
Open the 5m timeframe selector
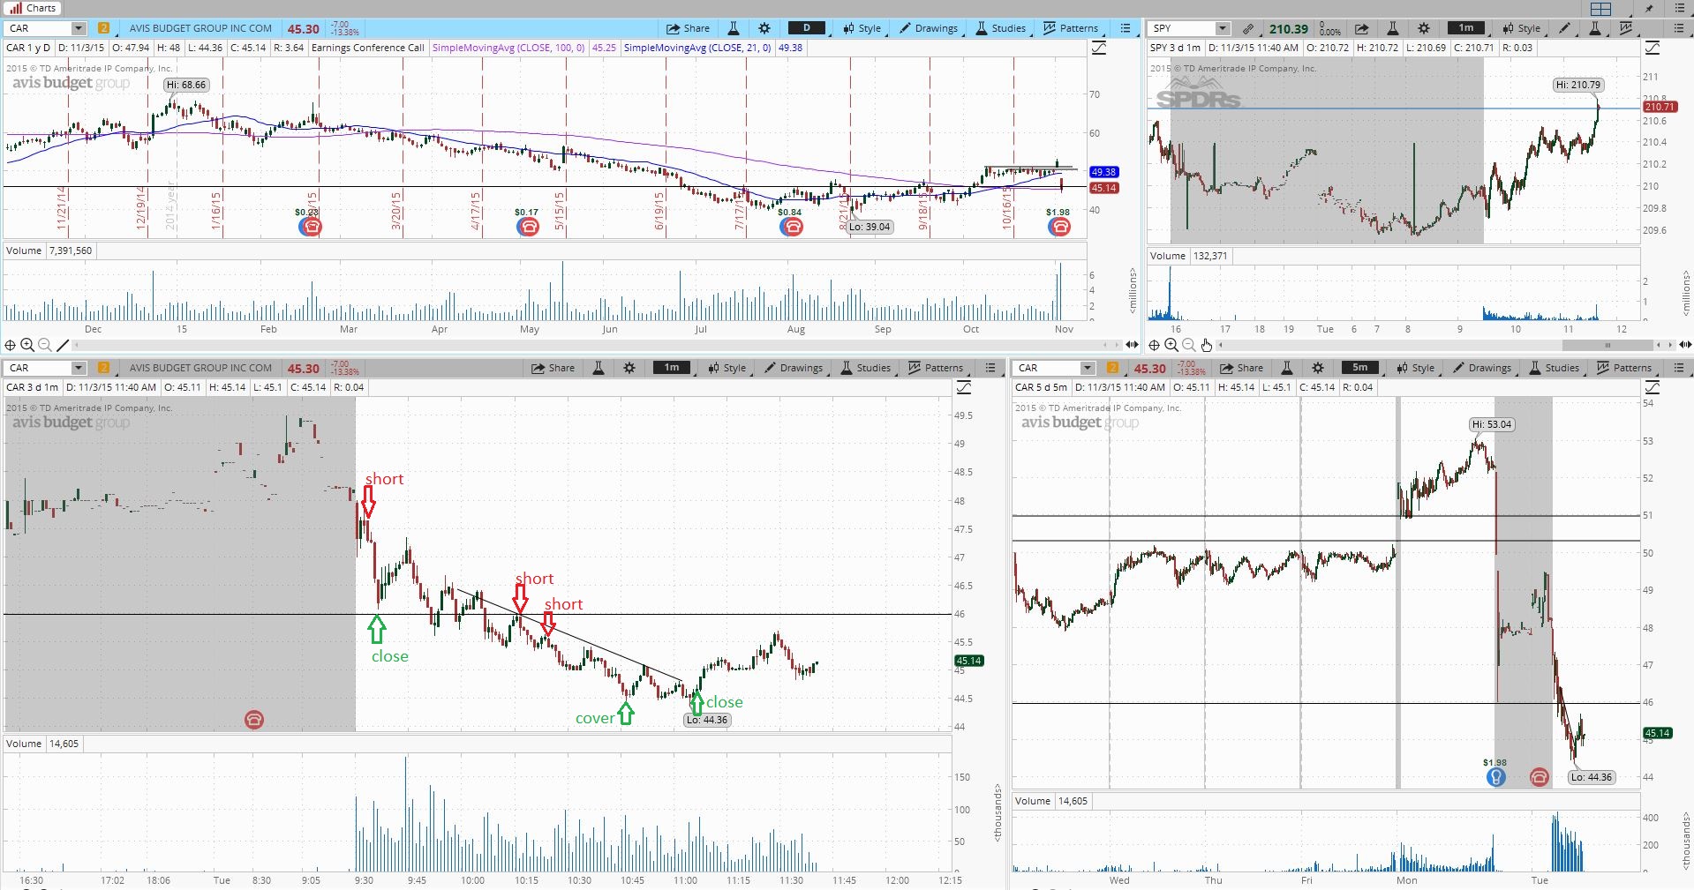1360,368
